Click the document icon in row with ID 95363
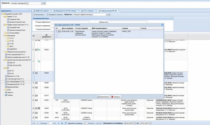 36,100
